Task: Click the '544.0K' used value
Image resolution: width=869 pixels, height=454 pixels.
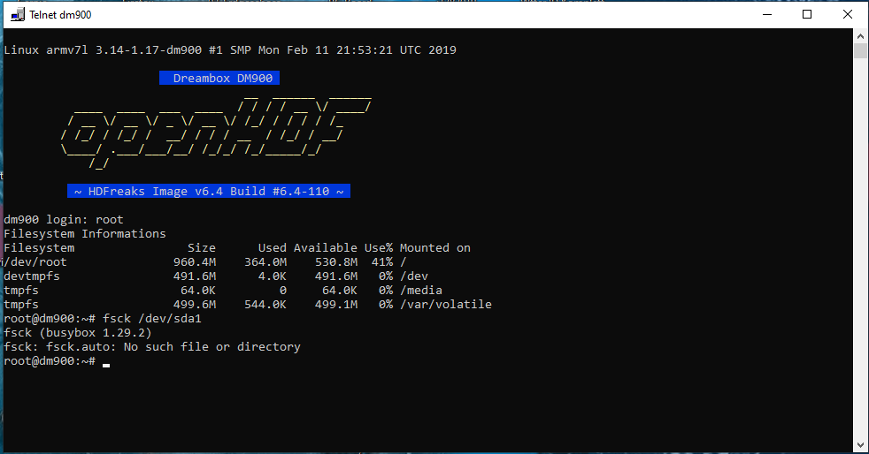Action: pos(265,305)
